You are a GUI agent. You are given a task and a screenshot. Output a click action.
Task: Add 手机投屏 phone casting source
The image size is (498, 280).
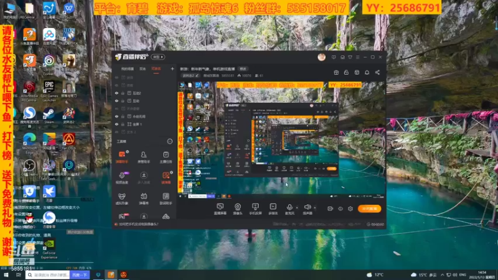(x=255, y=209)
